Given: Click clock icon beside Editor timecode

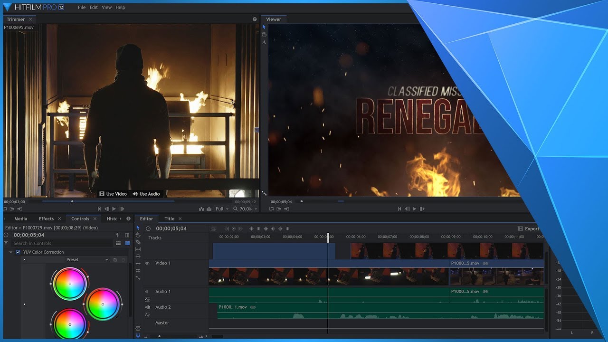Looking at the screenshot, I should (x=148, y=228).
